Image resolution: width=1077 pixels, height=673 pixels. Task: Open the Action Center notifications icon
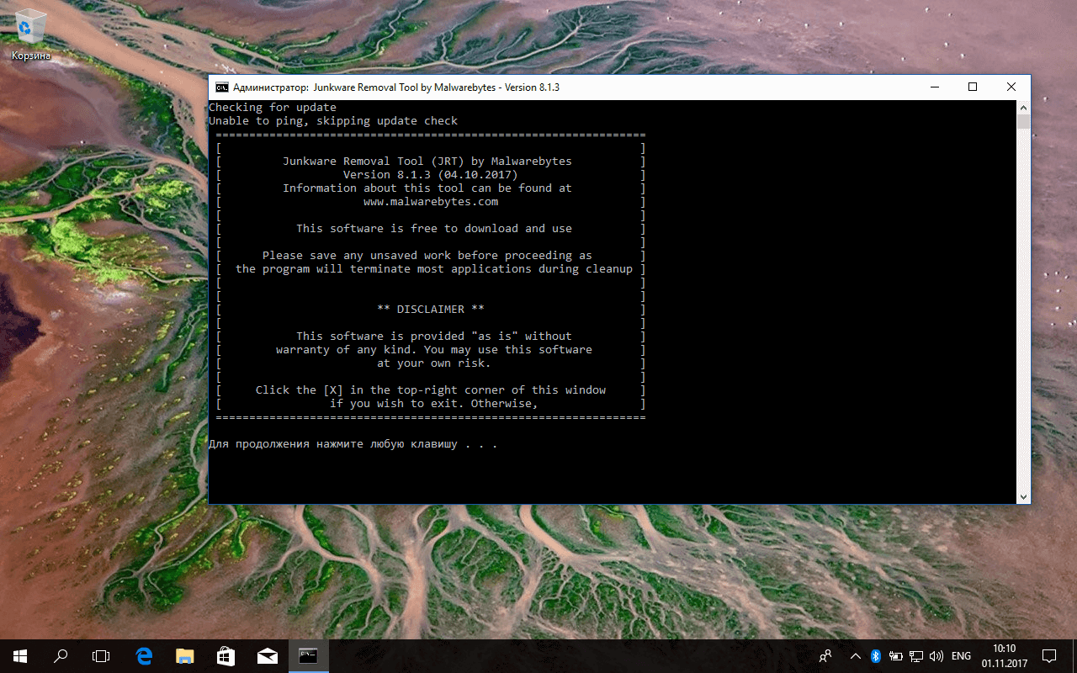(x=1049, y=656)
